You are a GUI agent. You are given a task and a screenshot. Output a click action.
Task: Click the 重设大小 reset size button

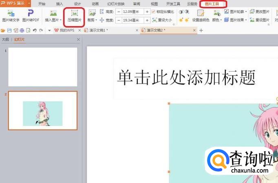point(162,20)
